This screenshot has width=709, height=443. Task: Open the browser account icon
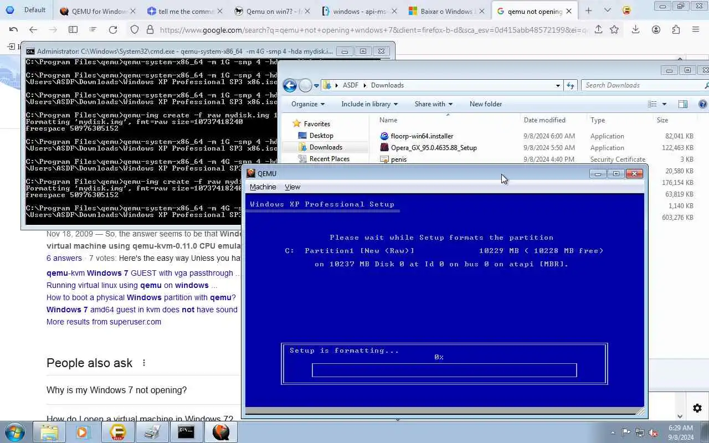tap(656, 30)
